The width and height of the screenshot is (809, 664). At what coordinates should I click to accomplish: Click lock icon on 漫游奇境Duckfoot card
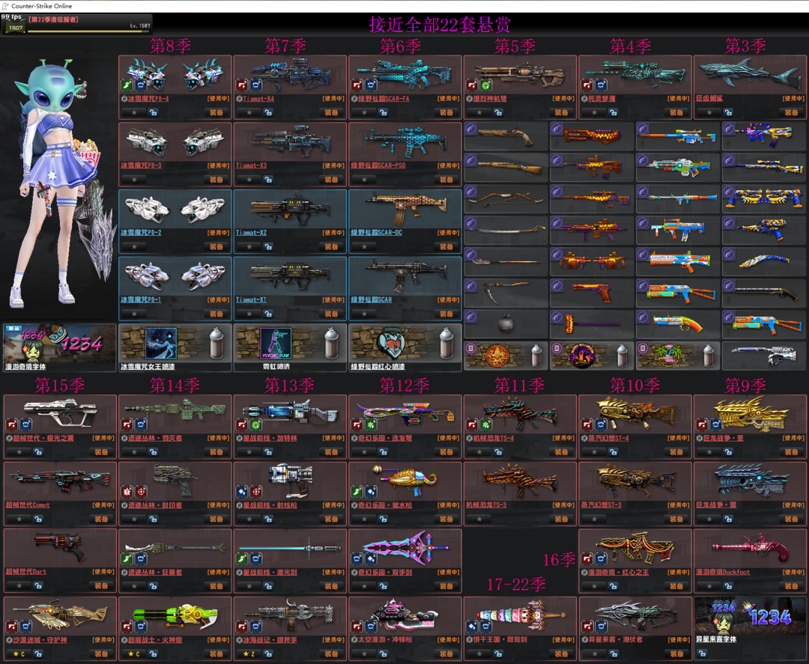click(x=728, y=585)
